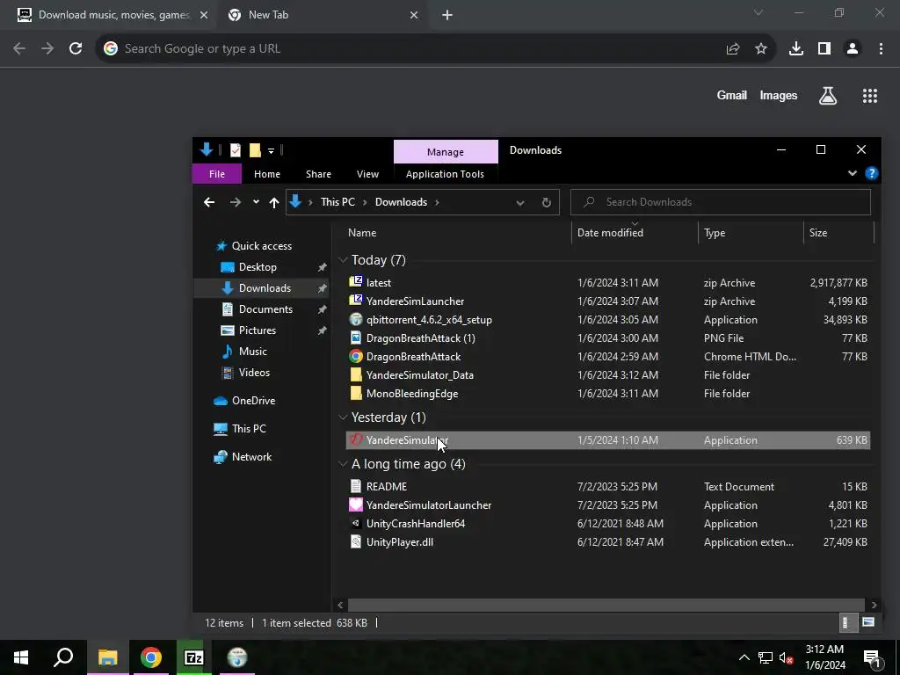Select the DragonBreathAttack Chrome HTML icon
Image resolution: width=900 pixels, height=675 pixels.
click(x=356, y=357)
